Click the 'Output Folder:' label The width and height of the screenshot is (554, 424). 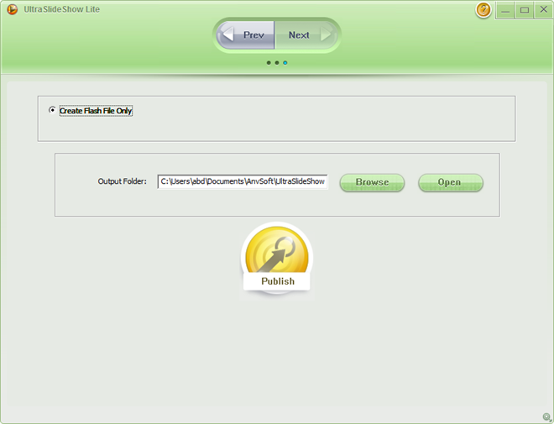tap(122, 181)
